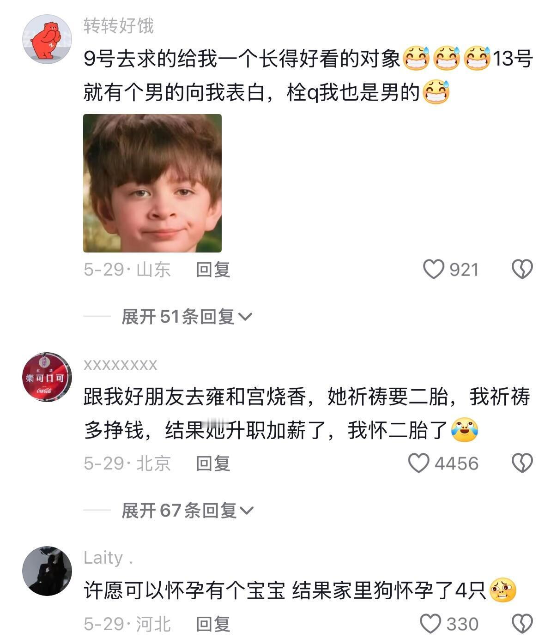The width and height of the screenshot is (557, 644).
Task: Open red bear avatar of 转转好饿
Action: click(47, 39)
